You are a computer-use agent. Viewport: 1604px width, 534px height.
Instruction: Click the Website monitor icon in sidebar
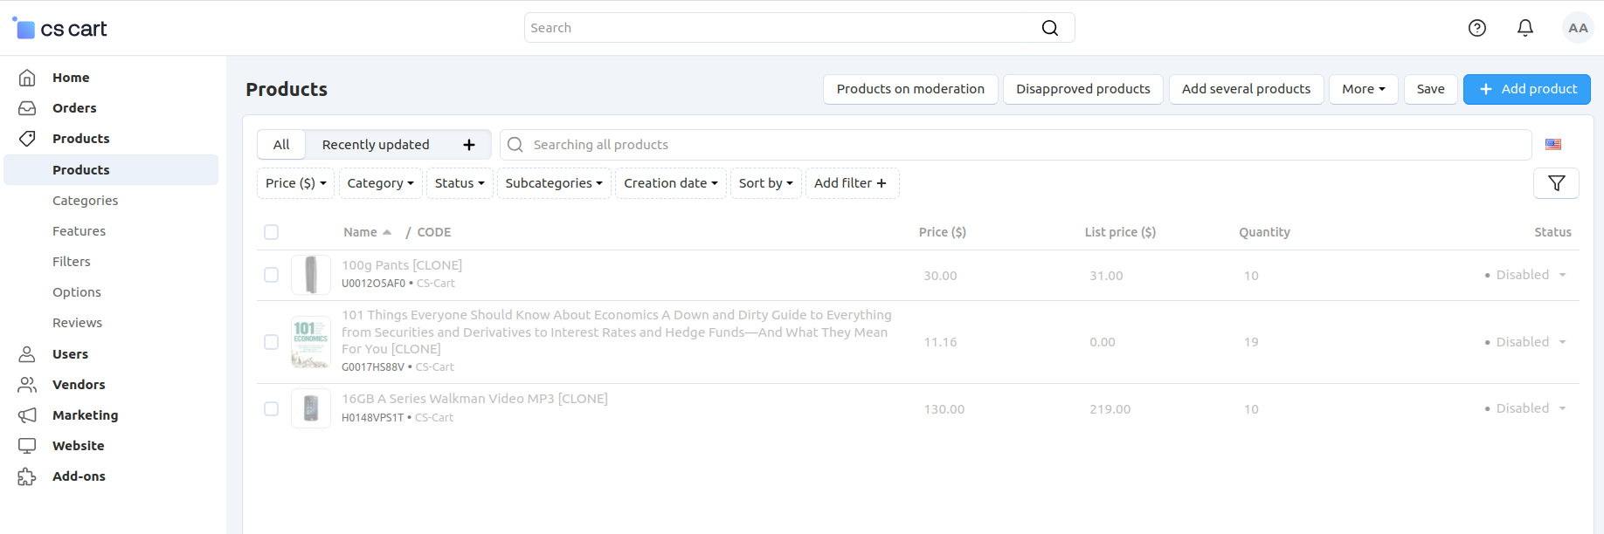27,446
